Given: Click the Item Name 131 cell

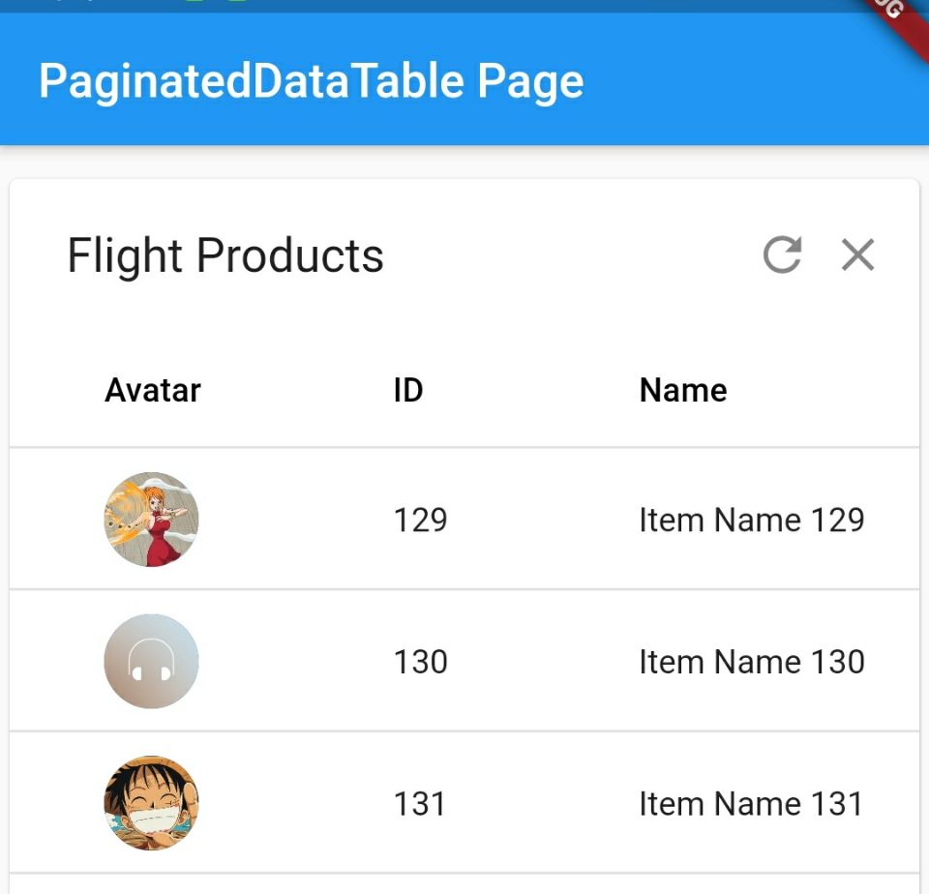Looking at the screenshot, I should pyautogui.click(x=750, y=804).
